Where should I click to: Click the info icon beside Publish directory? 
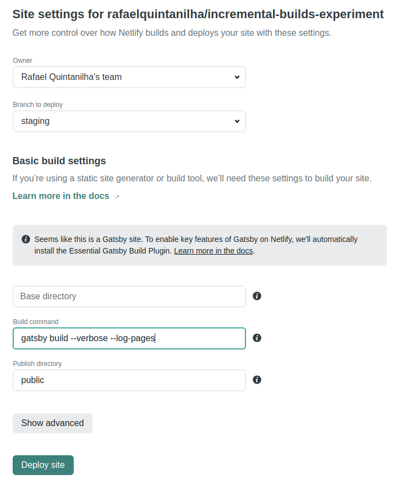click(x=257, y=380)
